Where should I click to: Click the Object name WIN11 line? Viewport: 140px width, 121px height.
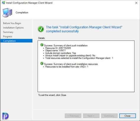pyautogui.click(x=55, y=51)
